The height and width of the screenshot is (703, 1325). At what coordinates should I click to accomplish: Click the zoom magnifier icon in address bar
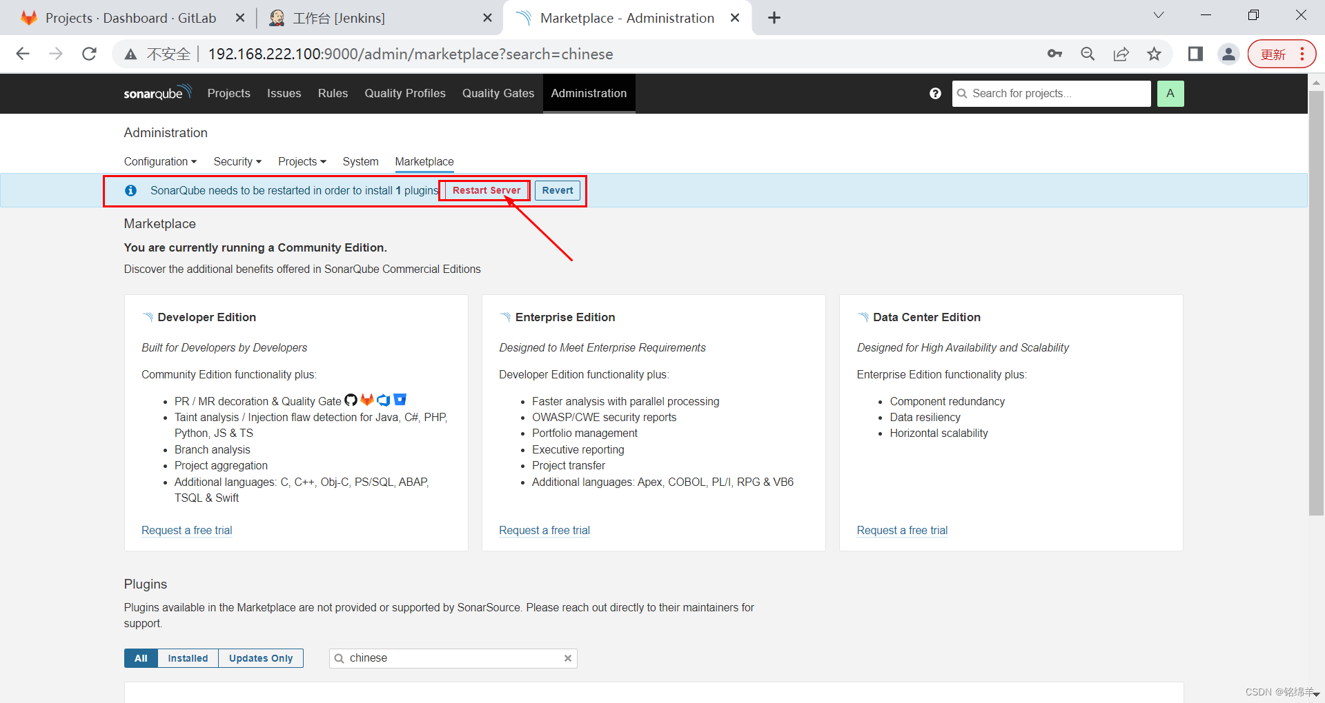tap(1088, 54)
